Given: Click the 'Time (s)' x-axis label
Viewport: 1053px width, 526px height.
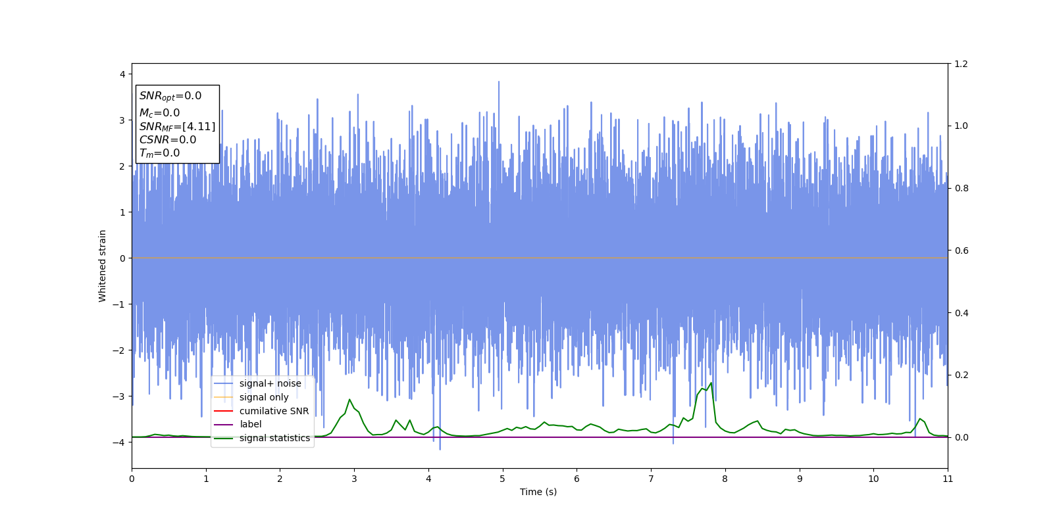Looking at the screenshot, I should [538, 492].
